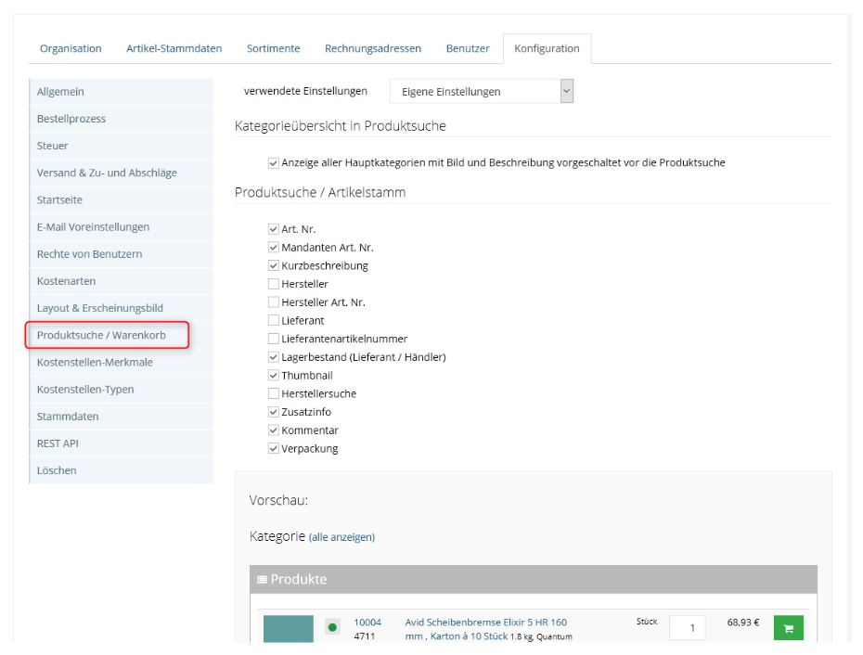Screen dimensions: 863x655
Task: Click the product thumbnail image
Action: 289,629
